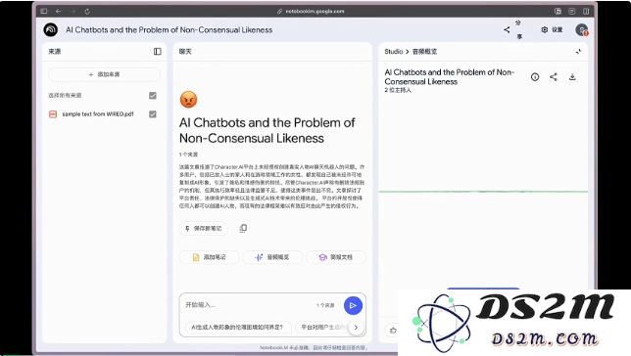This screenshot has height=356, width=631.
Task: Click the briefing doc button
Action: coord(336,257)
